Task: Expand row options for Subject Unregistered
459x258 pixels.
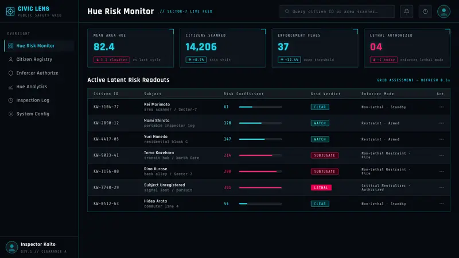Action: coord(441,187)
